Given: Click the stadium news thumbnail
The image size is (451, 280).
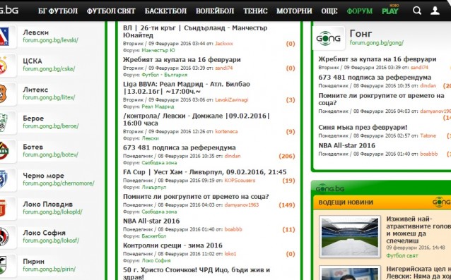Looking at the screenshot, I should point(350,236).
